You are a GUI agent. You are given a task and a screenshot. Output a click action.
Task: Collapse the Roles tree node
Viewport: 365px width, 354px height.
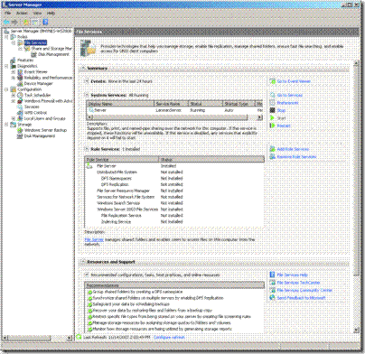point(6,37)
